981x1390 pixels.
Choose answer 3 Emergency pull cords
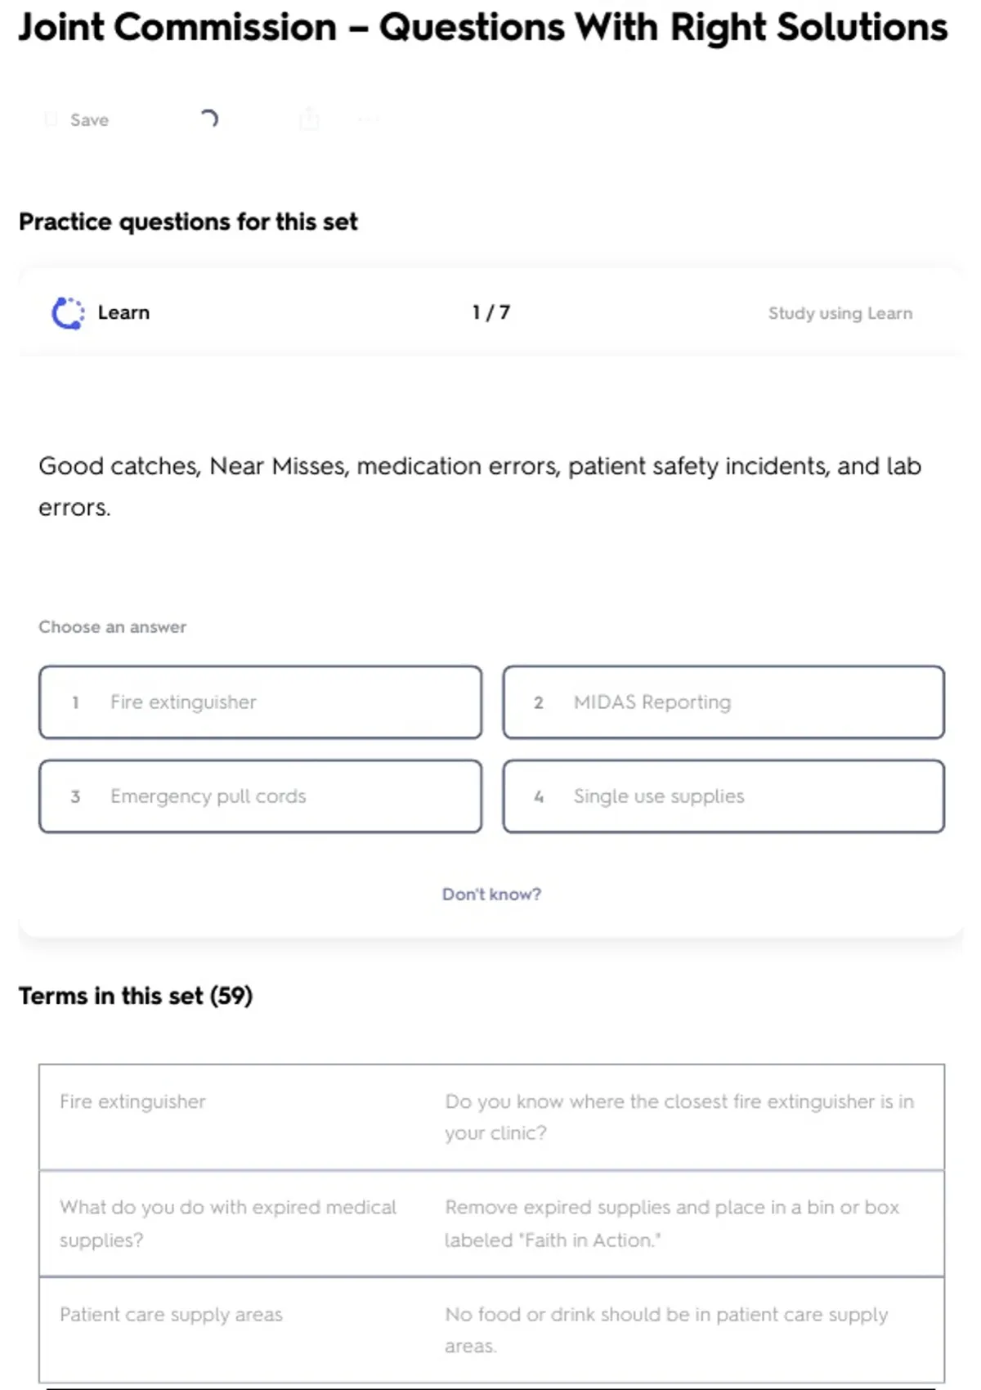click(x=260, y=796)
